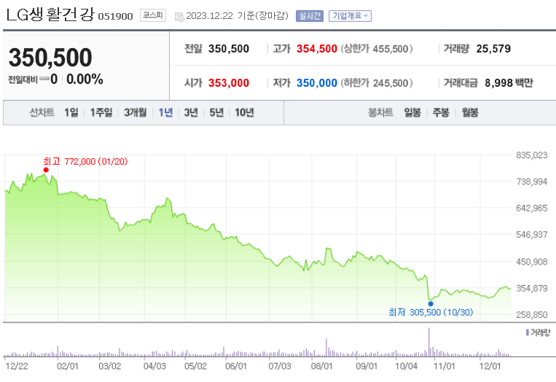Screen dimensions: 556x382
Task: Click the 전일 value 350,500
Action: coord(229,49)
